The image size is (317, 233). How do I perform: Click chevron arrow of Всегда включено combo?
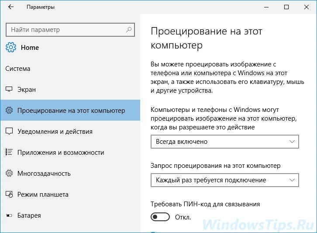click(x=292, y=142)
